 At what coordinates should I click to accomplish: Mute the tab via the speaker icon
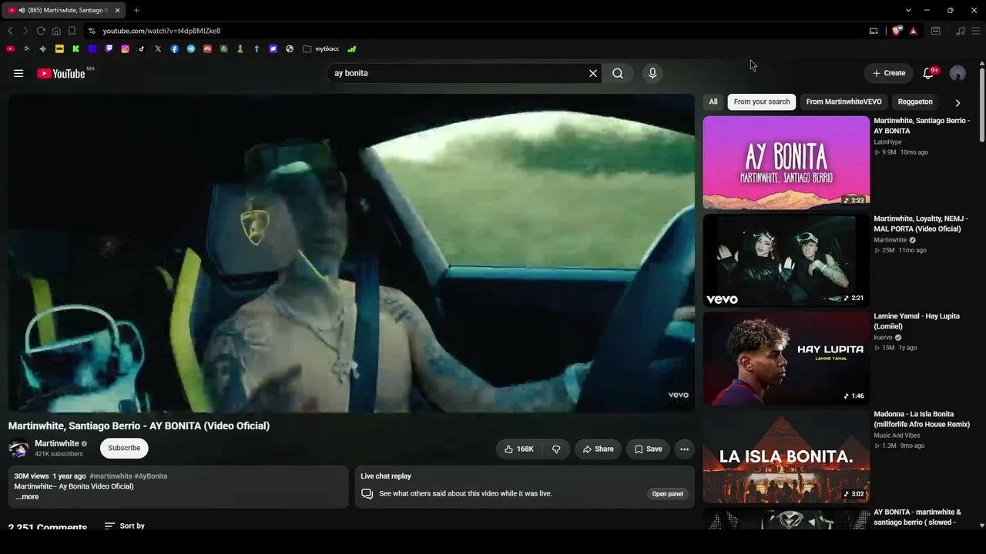click(x=22, y=10)
